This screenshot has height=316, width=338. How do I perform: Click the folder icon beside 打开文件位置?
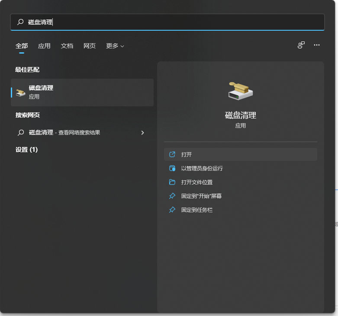[172, 182]
